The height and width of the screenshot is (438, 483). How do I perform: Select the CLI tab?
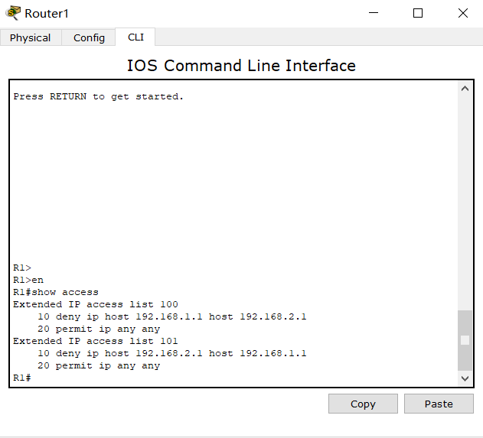coord(135,37)
